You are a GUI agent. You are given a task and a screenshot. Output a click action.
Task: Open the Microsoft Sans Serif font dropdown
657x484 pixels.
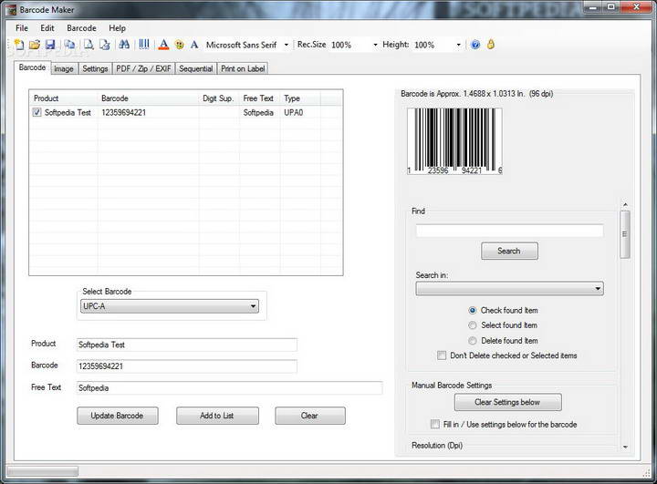[x=287, y=45]
